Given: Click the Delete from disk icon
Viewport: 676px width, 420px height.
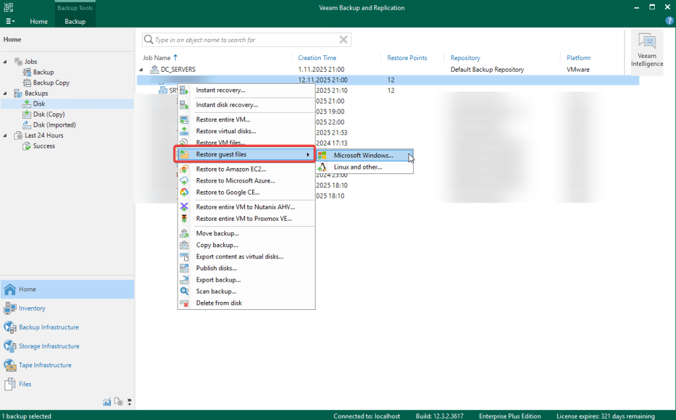Looking at the screenshot, I should tap(184, 303).
